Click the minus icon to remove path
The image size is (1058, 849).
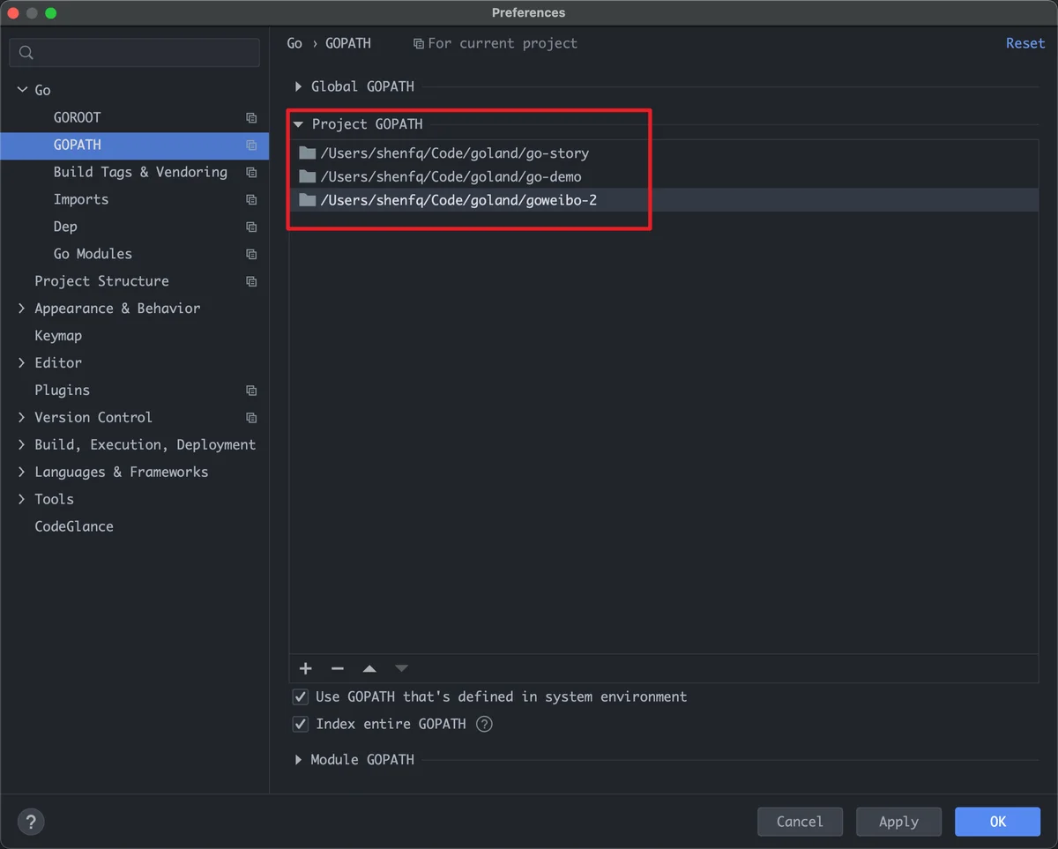click(x=338, y=668)
